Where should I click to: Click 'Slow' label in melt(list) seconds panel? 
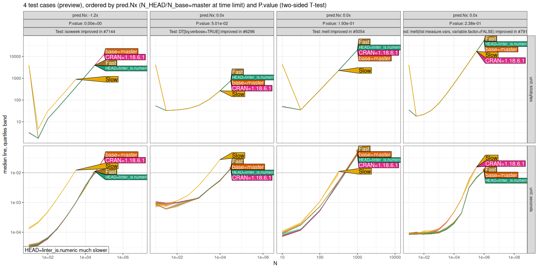[x=491, y=158]
